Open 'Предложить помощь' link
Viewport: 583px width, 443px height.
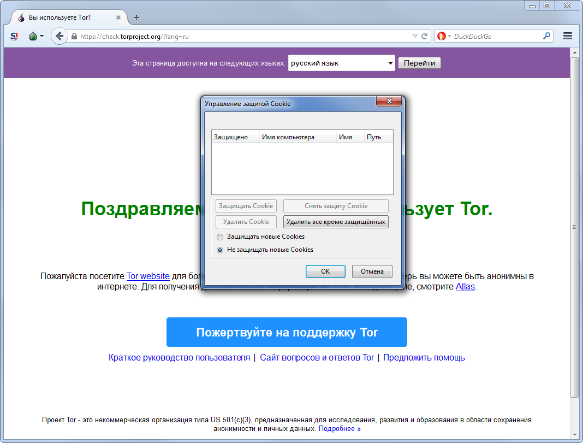coord(424,357)
